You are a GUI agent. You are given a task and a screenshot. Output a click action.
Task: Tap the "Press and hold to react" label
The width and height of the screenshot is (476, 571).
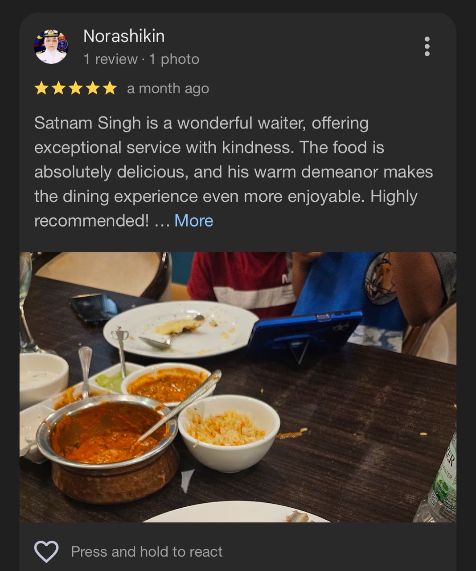pyautogui.click(x=147, y=552)
